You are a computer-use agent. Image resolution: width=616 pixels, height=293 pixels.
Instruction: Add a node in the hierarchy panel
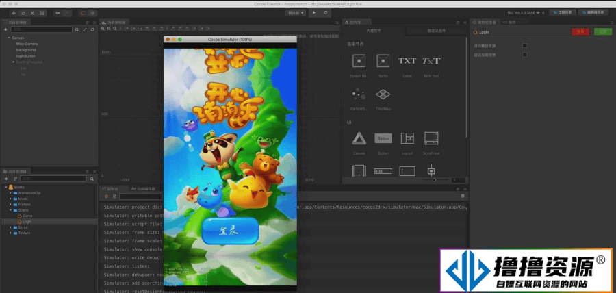(5, 30)
